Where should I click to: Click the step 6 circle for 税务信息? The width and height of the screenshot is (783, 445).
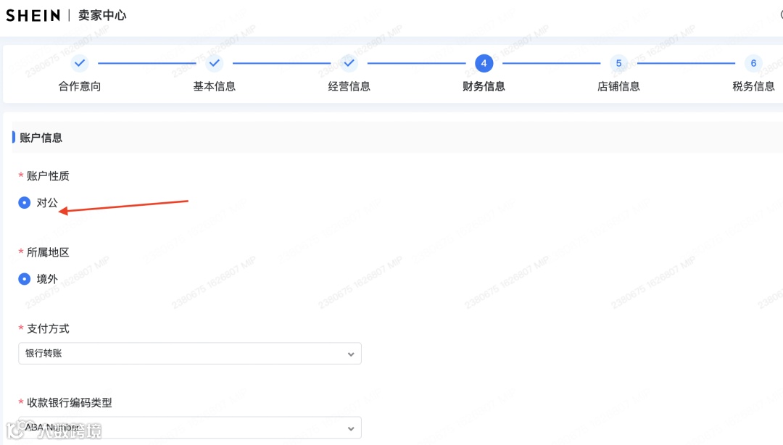pyautogui.click(x=753, y=63)
